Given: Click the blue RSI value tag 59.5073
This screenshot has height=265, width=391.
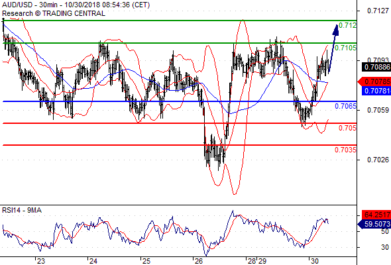Looking at the screenshot, I should (x=374, y=224).
